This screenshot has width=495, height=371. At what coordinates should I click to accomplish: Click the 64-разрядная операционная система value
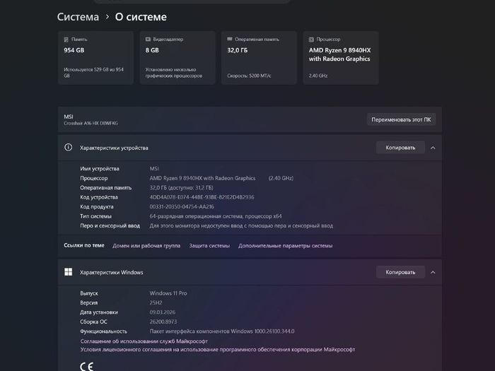216,216
